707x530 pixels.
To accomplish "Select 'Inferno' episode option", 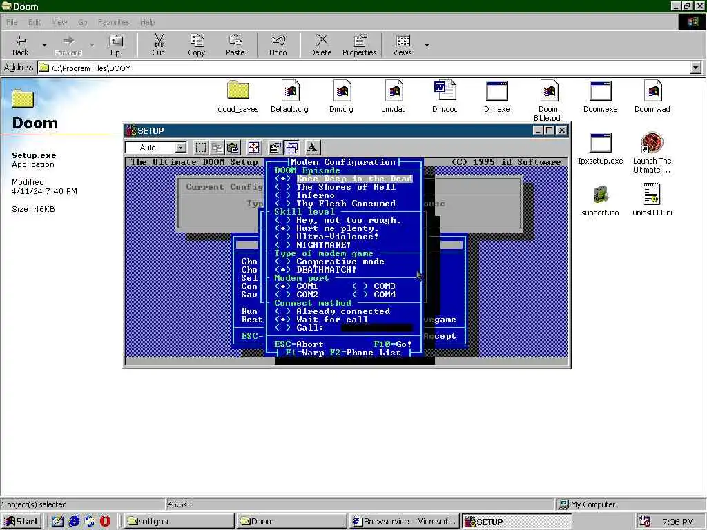I will coord(304,195).
